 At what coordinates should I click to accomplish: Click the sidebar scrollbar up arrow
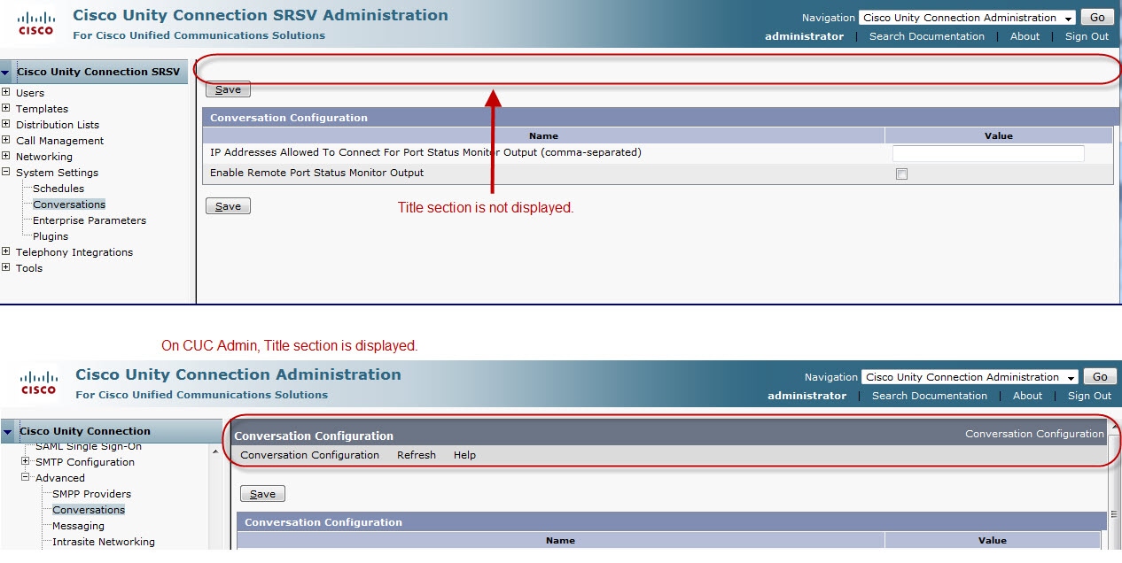point(215,451)
